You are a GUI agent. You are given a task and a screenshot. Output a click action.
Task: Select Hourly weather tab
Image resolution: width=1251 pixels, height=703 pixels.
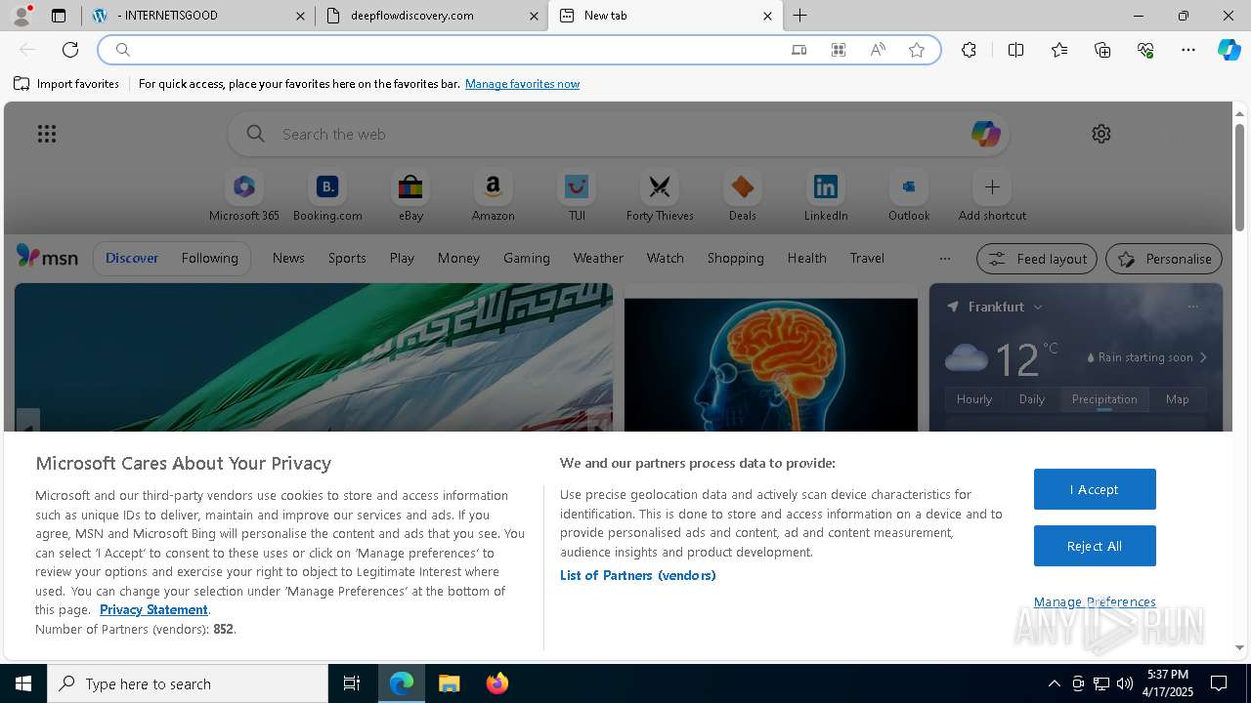[x=974, y=399]
